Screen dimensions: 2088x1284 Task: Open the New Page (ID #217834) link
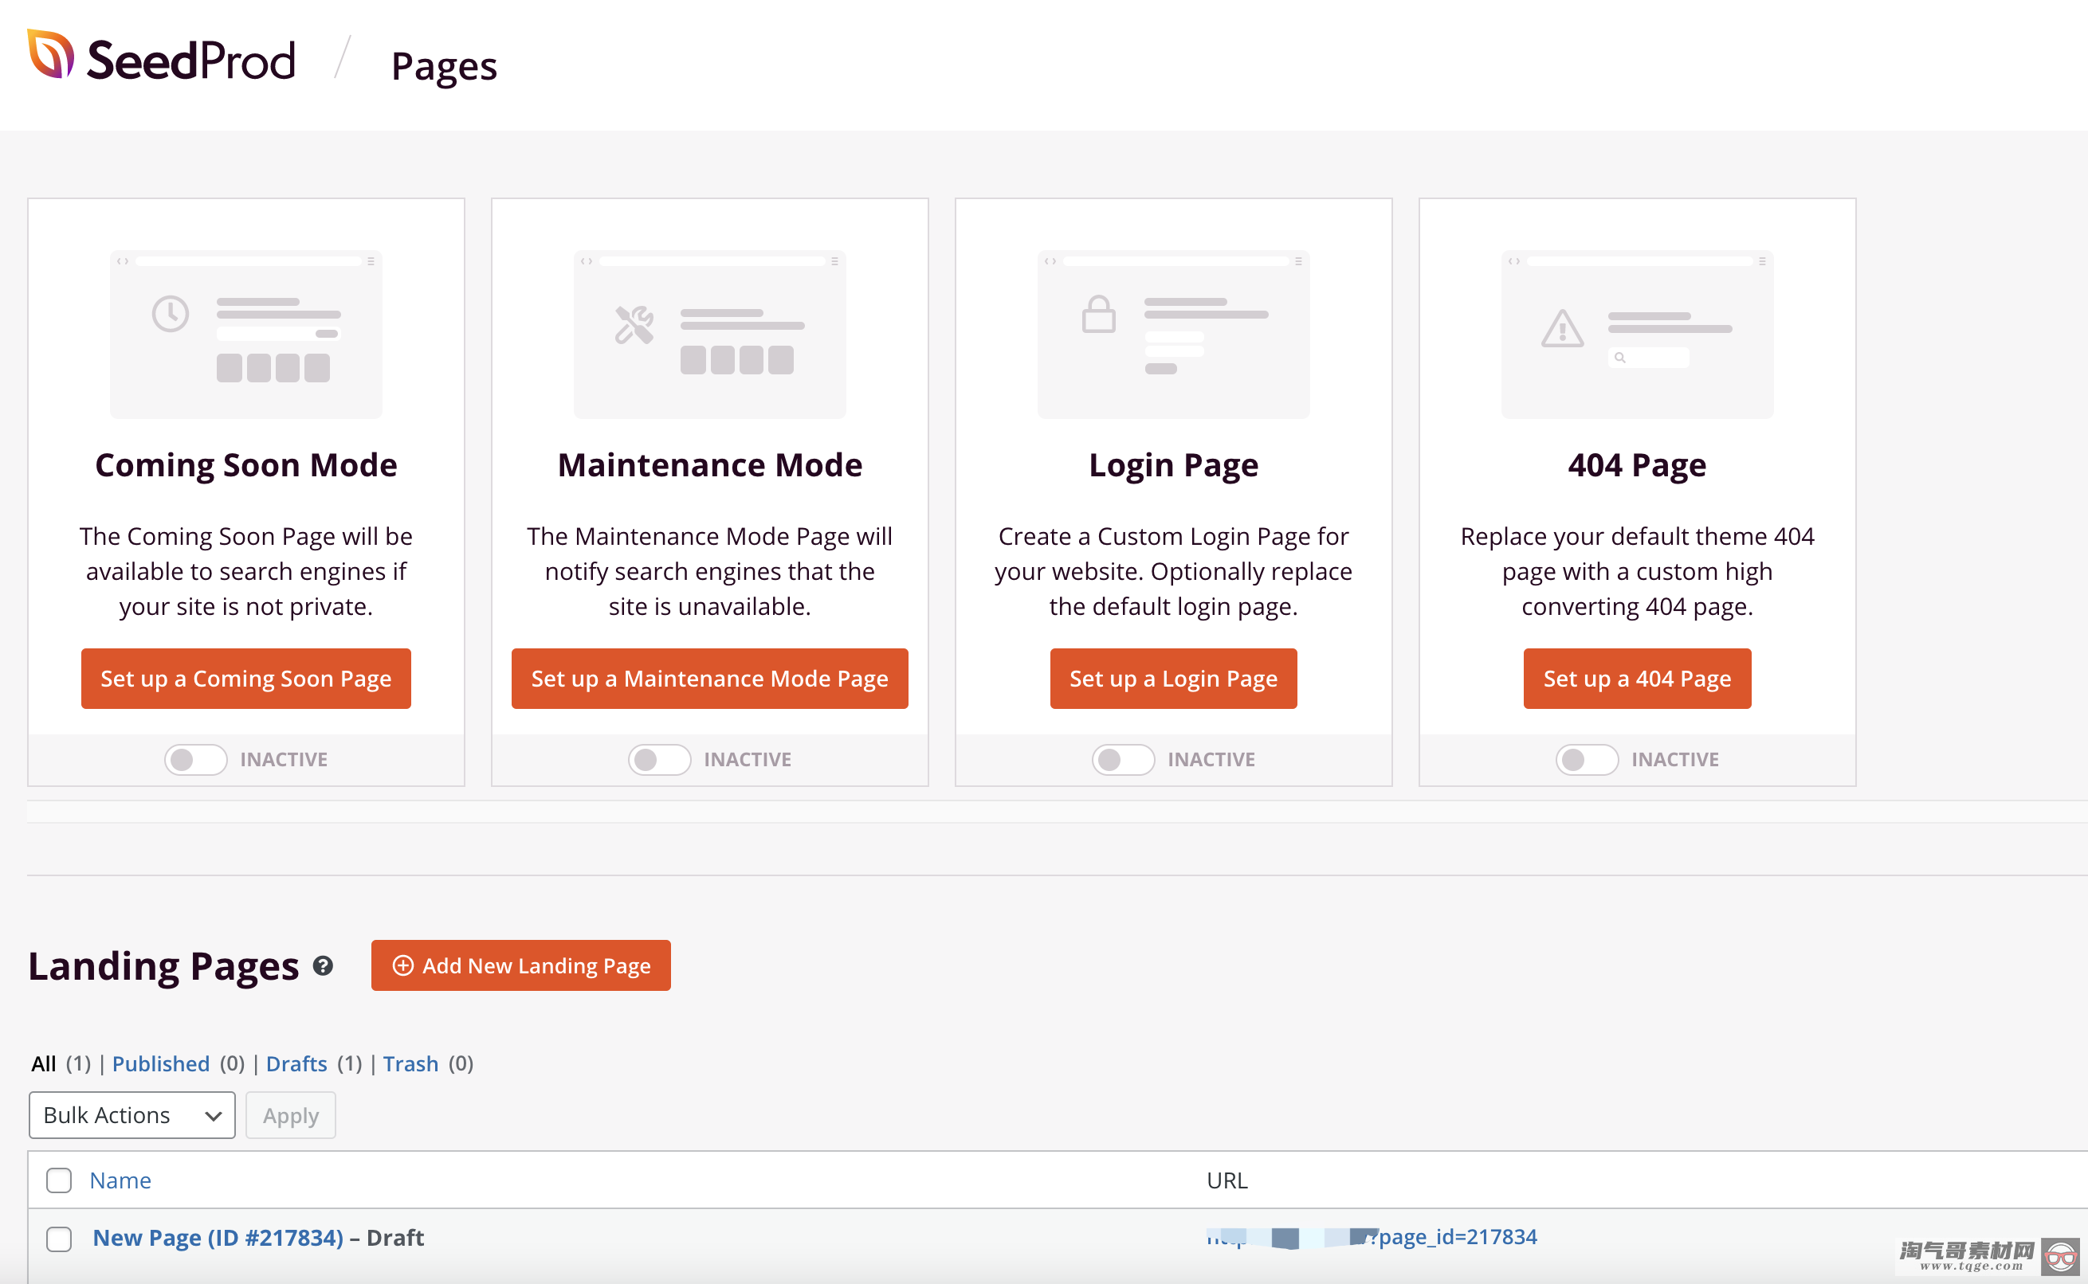click(x=218, y=1237)
